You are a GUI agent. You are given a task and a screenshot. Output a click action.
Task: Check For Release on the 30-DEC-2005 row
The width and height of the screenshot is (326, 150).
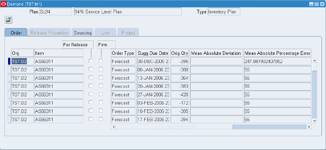pos(90,61)
